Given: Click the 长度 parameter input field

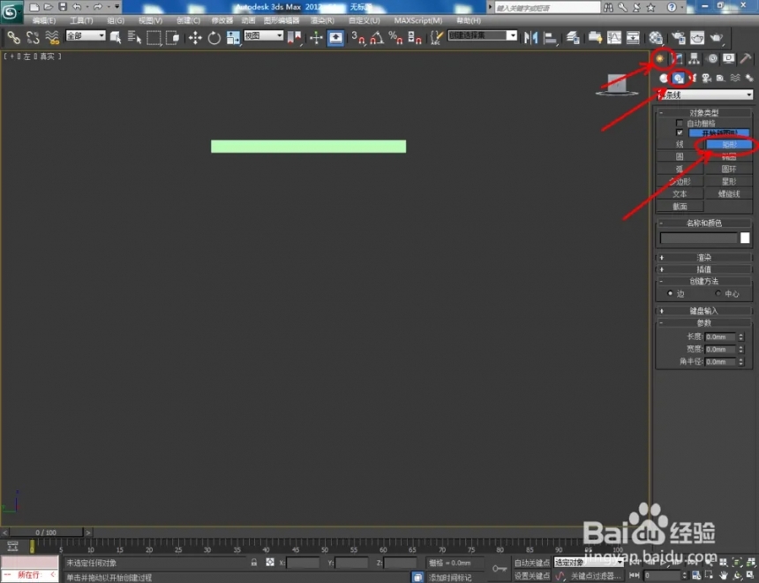Looking at the screenshot, I should [x=720, y=337].
